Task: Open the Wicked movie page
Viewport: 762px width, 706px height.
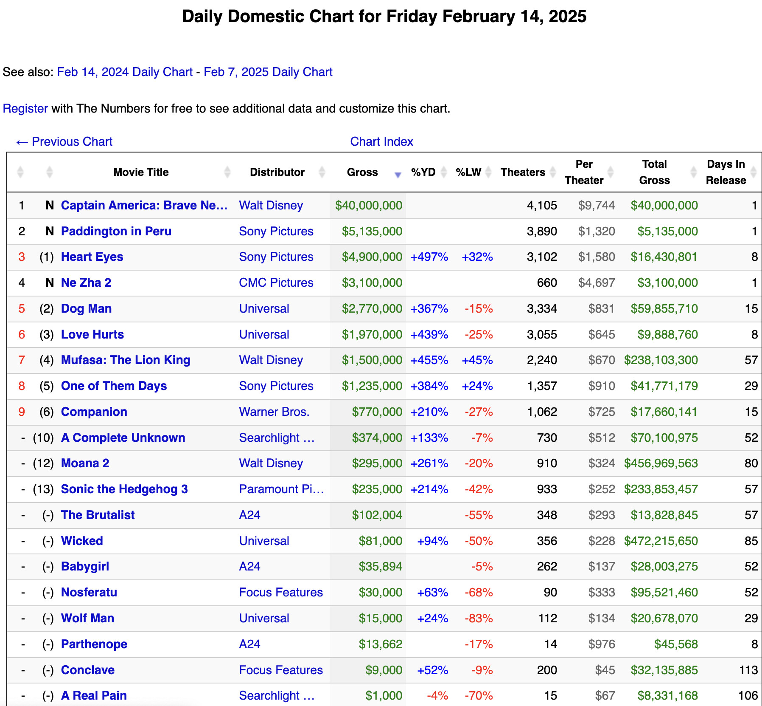Action: click(82, 541)
